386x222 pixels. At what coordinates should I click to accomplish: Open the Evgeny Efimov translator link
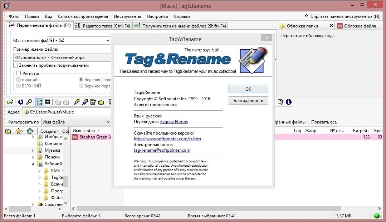(x=174, y=122)
